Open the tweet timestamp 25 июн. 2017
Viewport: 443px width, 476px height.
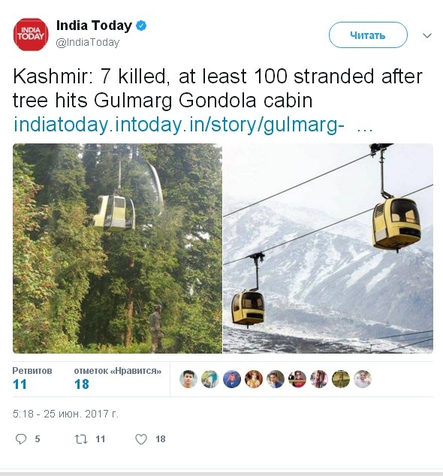point(65,414)
